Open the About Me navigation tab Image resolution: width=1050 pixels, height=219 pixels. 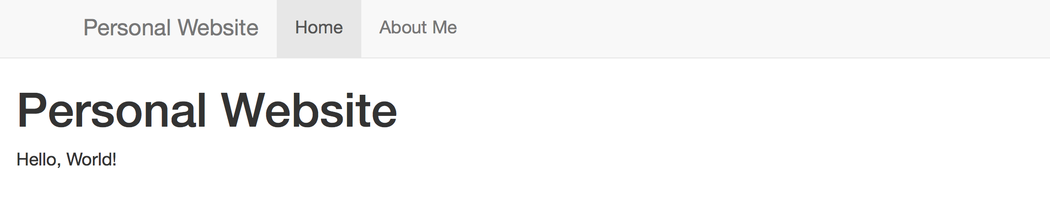[x=418, y=27]
